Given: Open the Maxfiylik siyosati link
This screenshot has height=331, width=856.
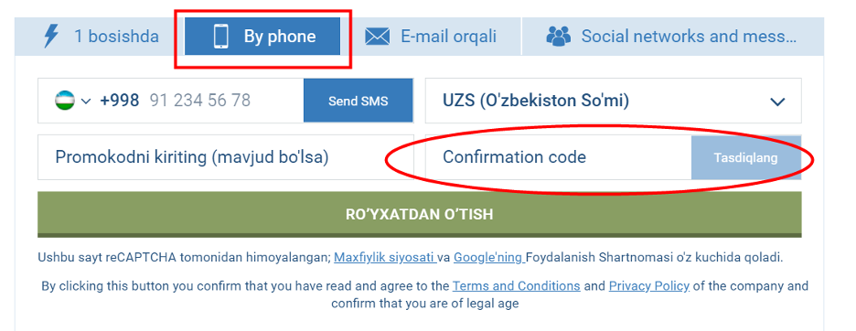Looking at the screenshot, I should click(385, 257).
